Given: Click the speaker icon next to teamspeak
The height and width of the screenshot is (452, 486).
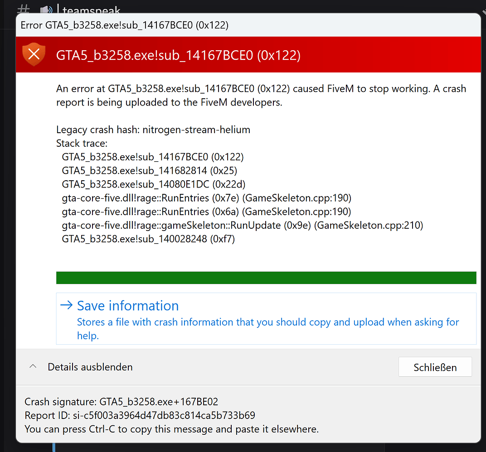Looking at the screenshot, I should pyautogui.click(x=46, y=9).
